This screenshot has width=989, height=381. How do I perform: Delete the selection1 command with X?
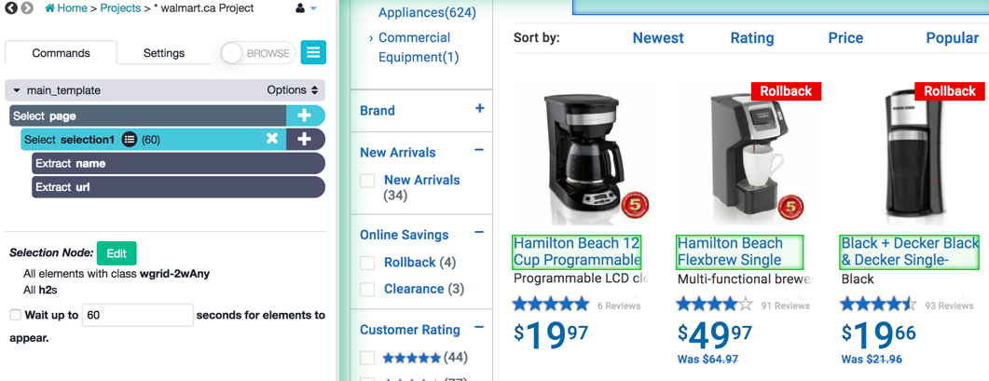tap(272, 139)
